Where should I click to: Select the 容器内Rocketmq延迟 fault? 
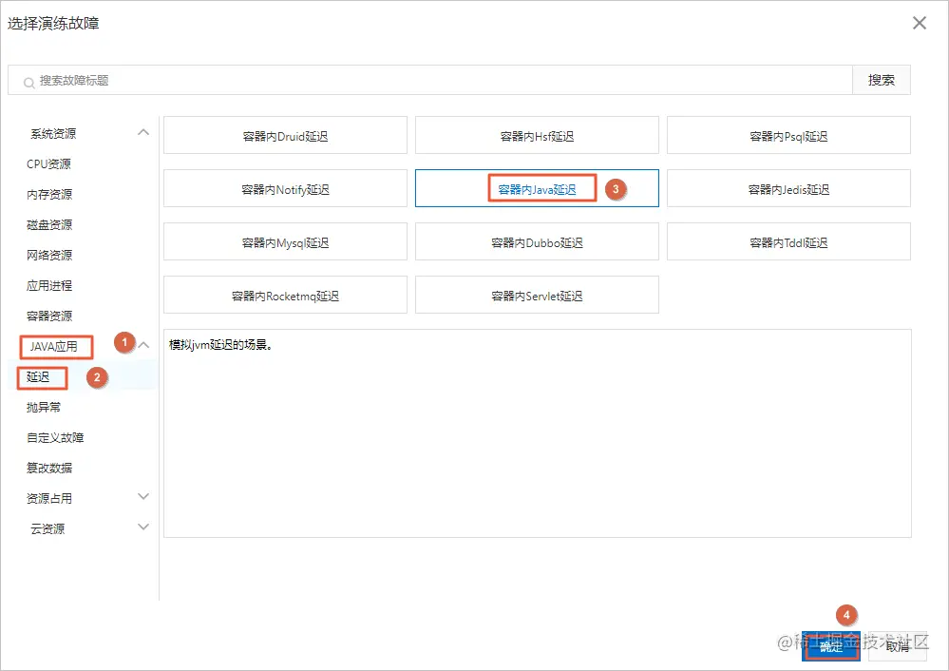click(285, 295)
